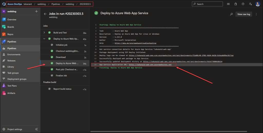Viewport: 263px width, 133px height.
Task: Select the Deploy to Azure Web step
Action: click(65, 63)
